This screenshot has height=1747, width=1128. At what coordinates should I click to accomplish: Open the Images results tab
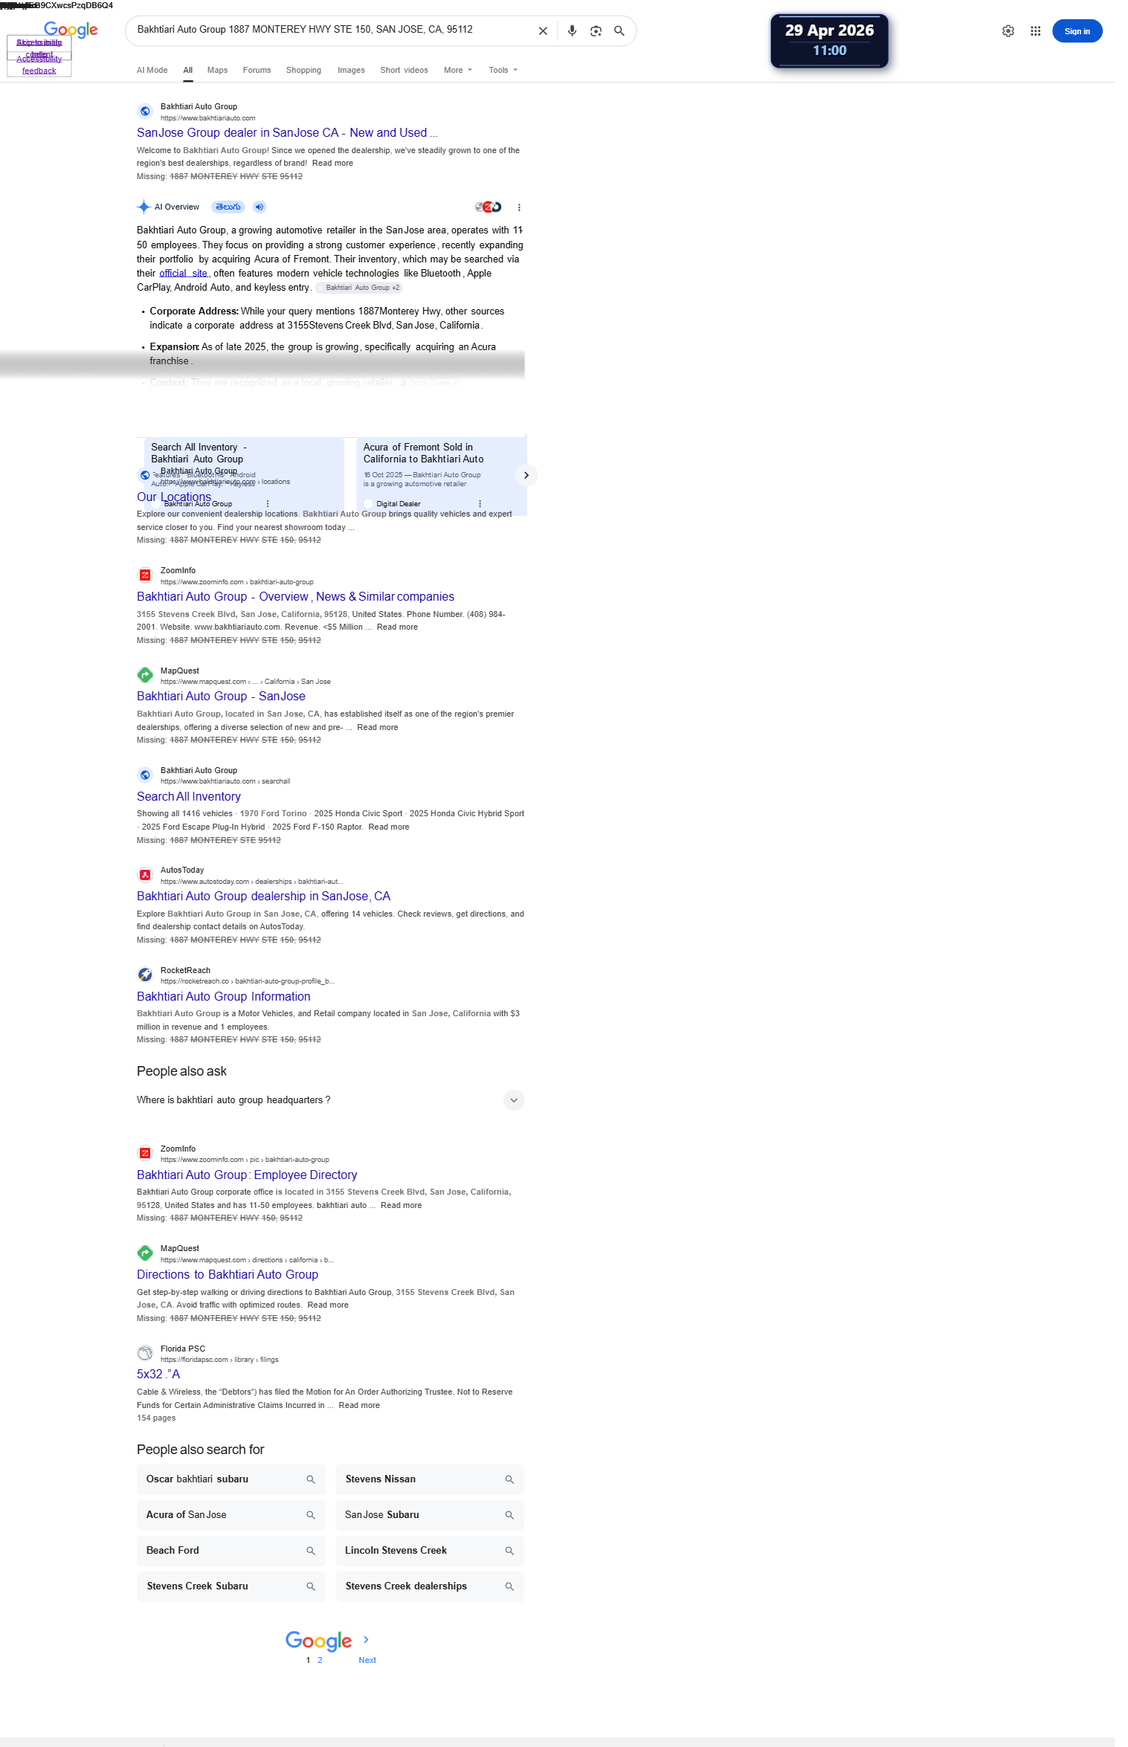pos(351,70)
